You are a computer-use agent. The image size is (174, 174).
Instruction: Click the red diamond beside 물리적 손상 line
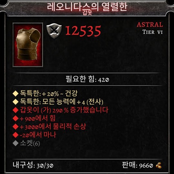click(15, 127)
